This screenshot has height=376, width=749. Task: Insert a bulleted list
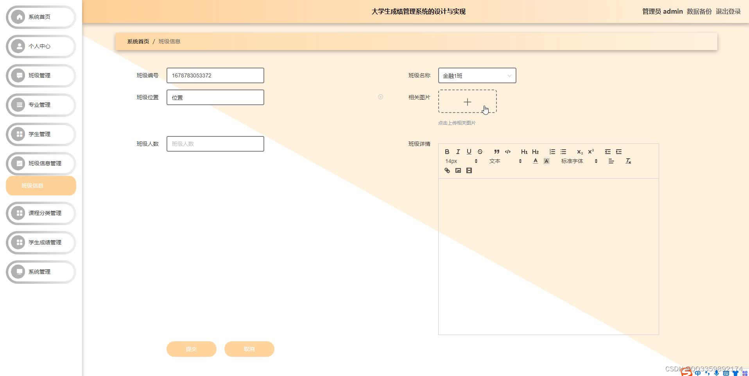563,152
